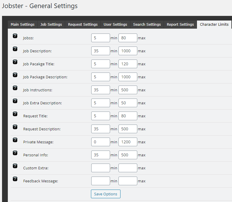Click the empty Feedback Message min field
Viewport: 232px width, 202px height.
click(101, 181)
